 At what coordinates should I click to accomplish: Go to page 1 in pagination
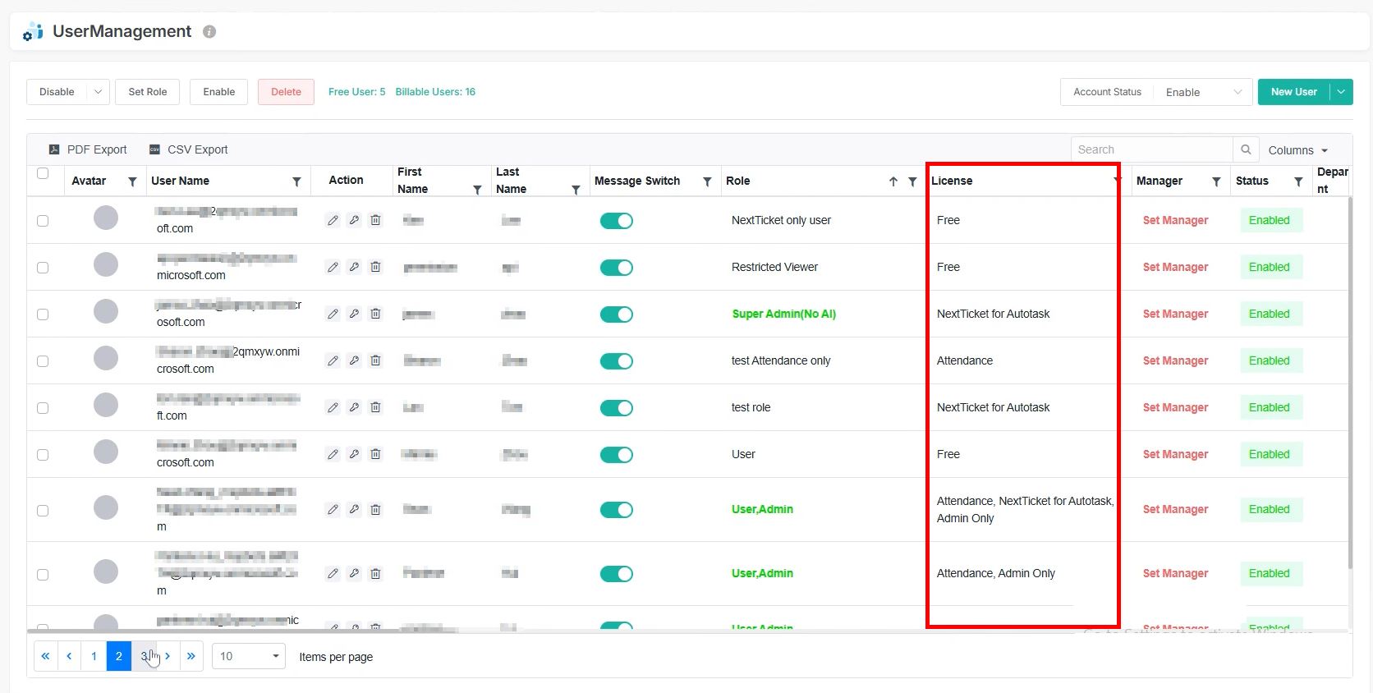[94, 656]
